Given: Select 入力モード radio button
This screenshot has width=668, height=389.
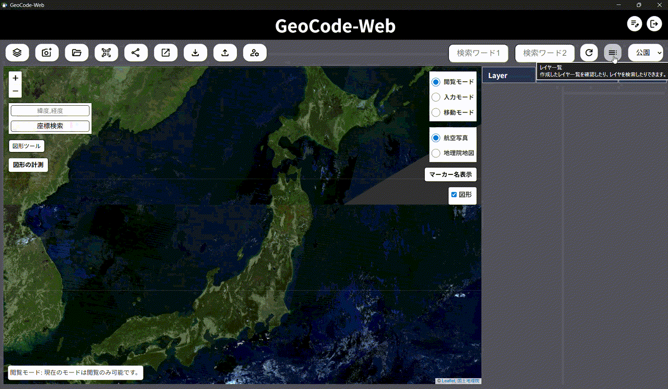Looking at the screenshot, I should (x=436, y=97).
